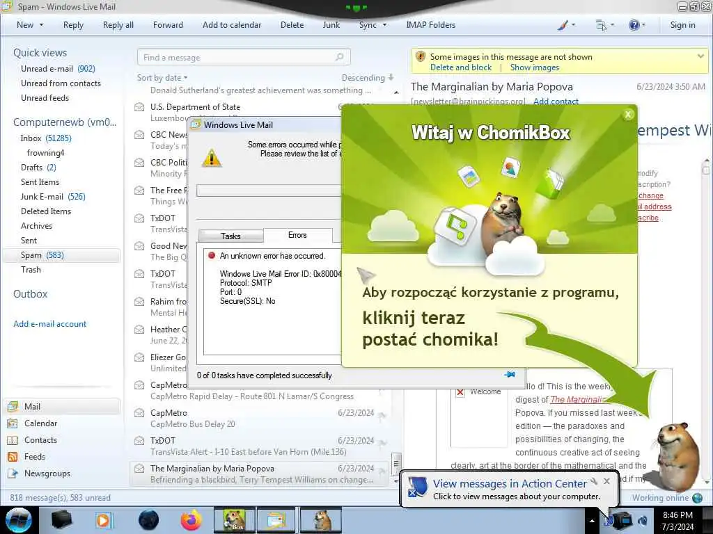The height and width of the screenshot is (534, 713).
Task: Select the Outbox
Action: point(30,294)
